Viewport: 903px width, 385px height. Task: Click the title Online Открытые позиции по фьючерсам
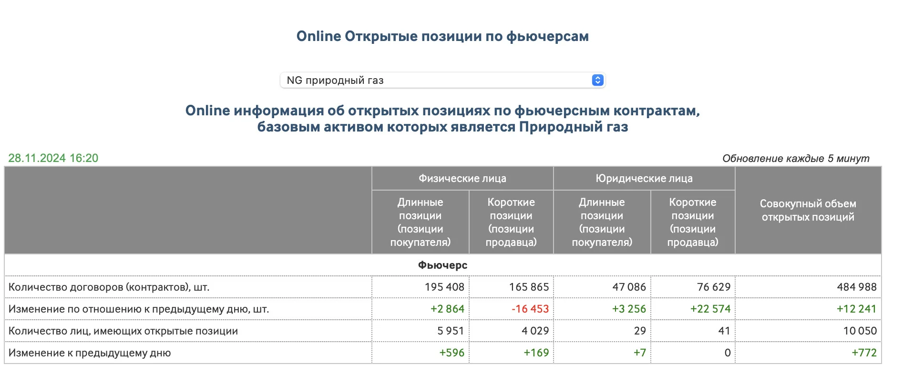pyautogui.click(x=442, y=36)
